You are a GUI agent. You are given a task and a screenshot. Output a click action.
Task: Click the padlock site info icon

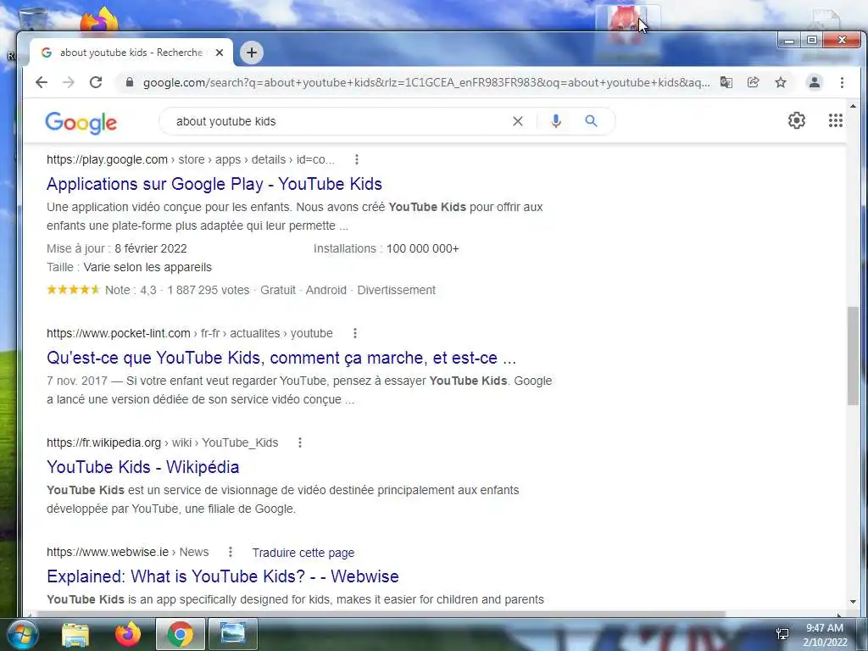coord(130,82)
